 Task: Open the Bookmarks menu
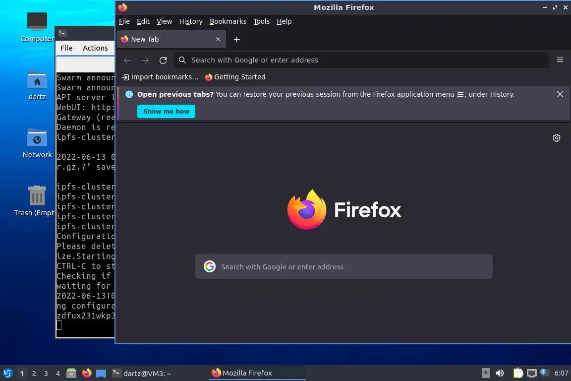tap(228, 21)
